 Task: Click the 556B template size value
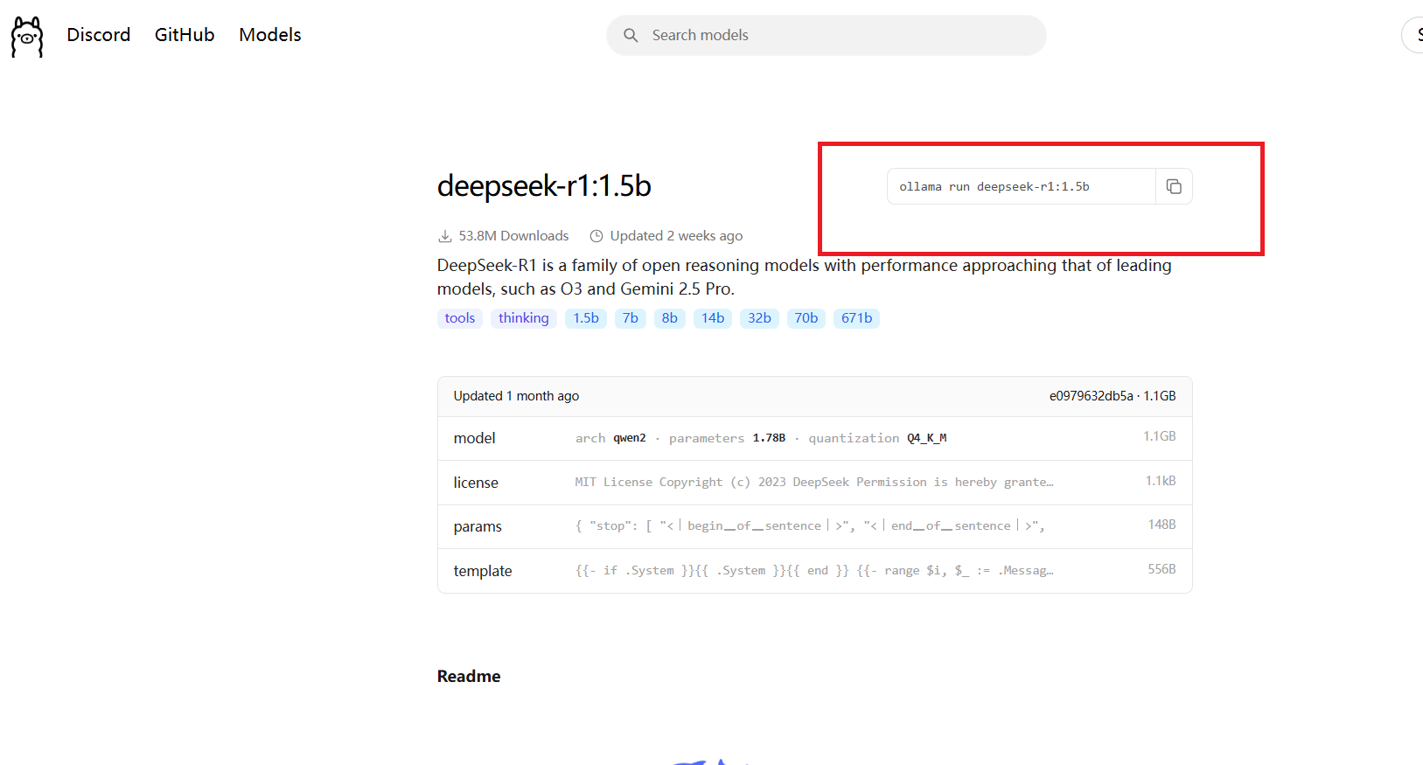(1161, 569)
